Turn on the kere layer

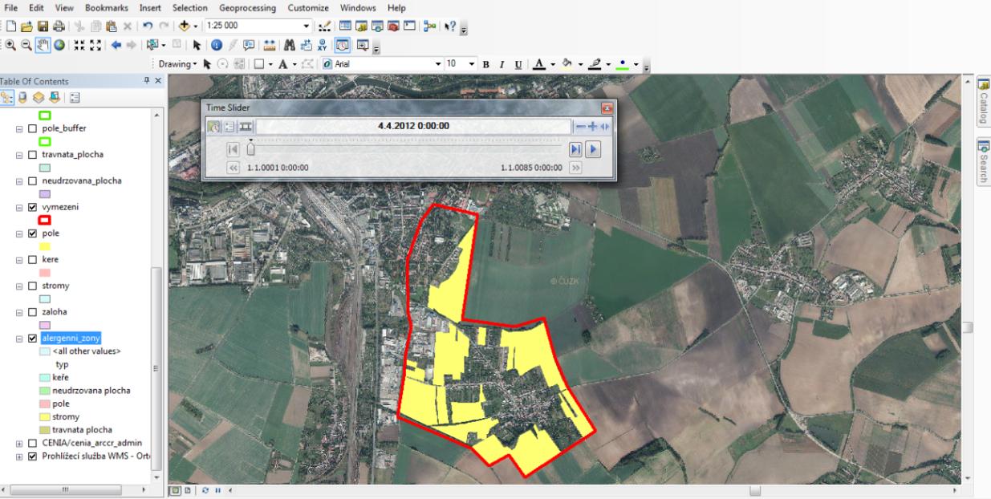click(x=33, y=260)
